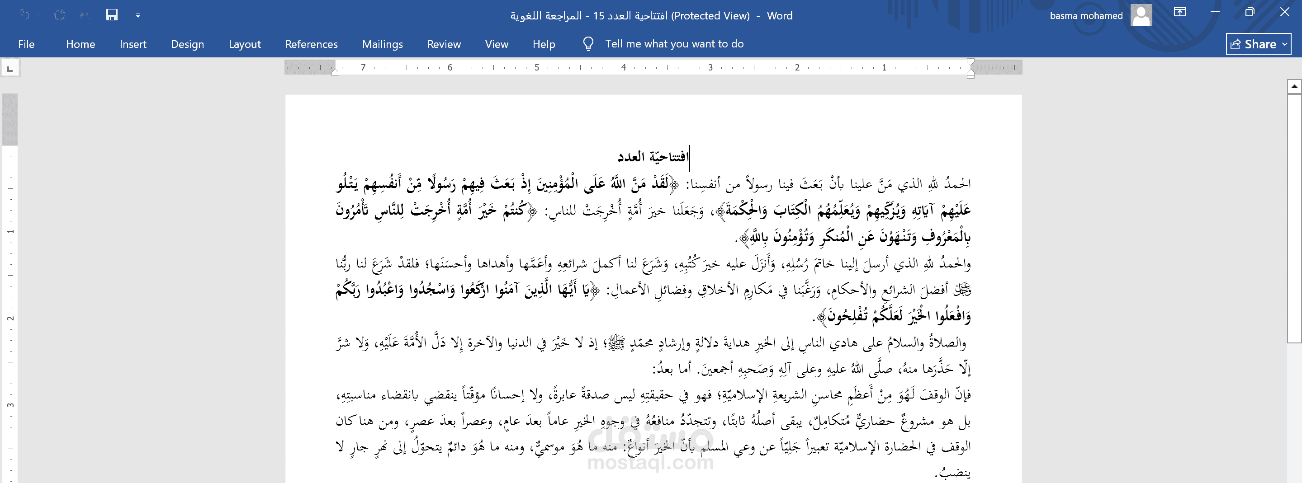This screenshot has height=483, width=1302.
Task: Click the tab stop selector beside the ruler
Action: (10, 68)
